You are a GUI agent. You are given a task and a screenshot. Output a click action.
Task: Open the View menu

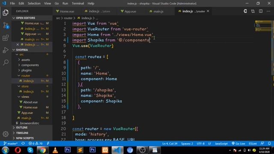click(x=48, y=3)
